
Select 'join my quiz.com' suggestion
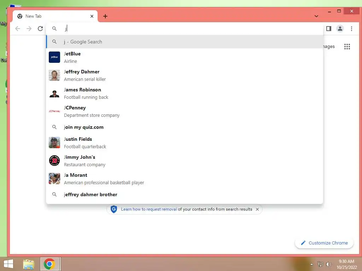click(185, 127)
